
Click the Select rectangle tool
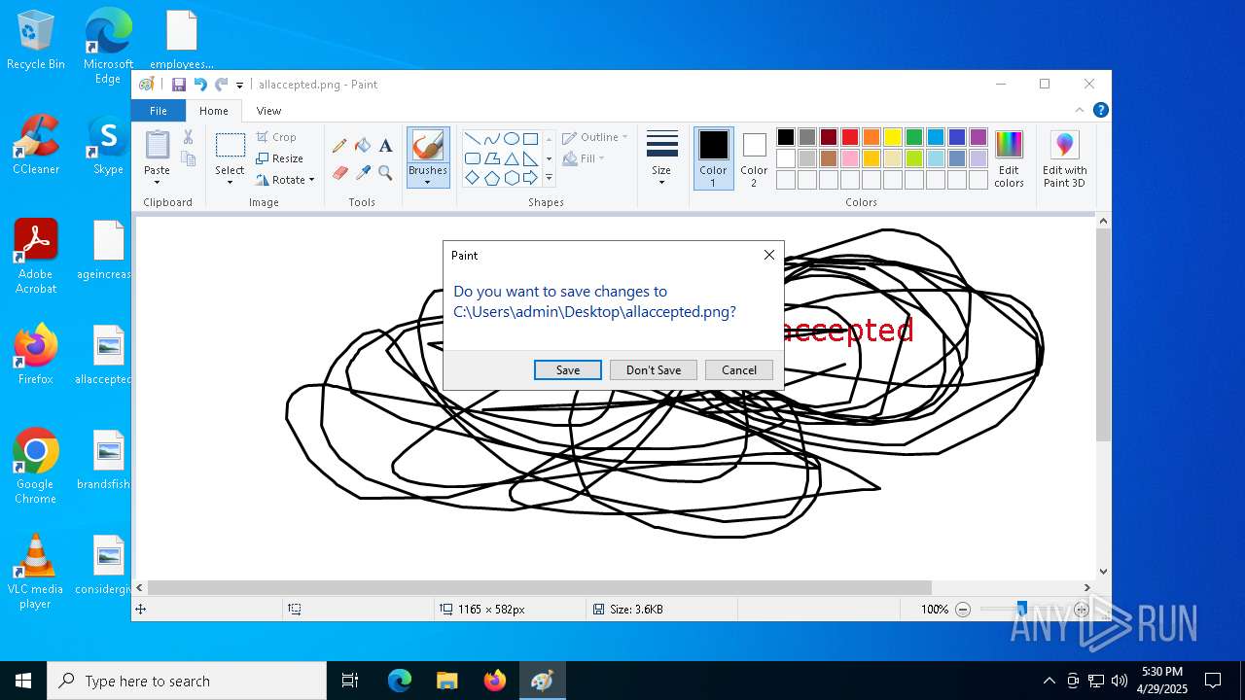point(230,146)
